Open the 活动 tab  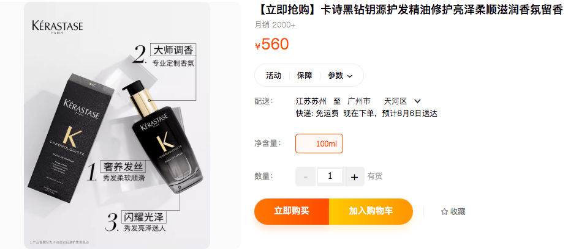pyautogui.click(x=273, y=76)
